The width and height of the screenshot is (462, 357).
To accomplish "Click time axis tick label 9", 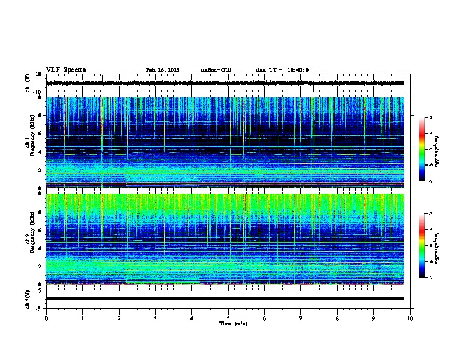I will click(x=373, y=318).
